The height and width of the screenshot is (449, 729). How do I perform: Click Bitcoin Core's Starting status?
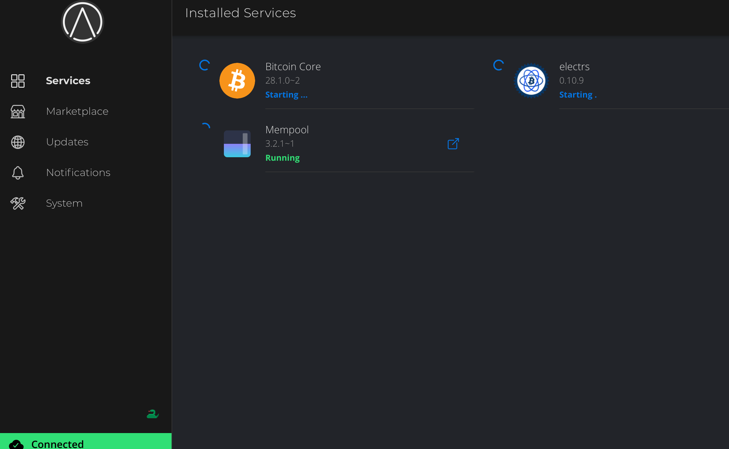pyautogui.click(x=286, y=95)
